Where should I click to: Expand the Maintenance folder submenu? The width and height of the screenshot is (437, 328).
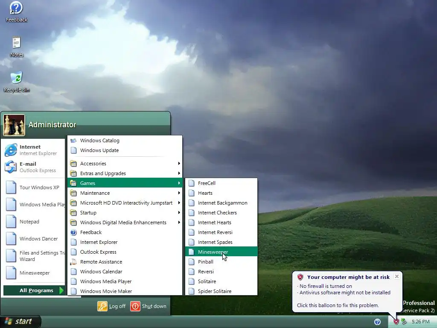pyautogui.click(x=125, y=193)
